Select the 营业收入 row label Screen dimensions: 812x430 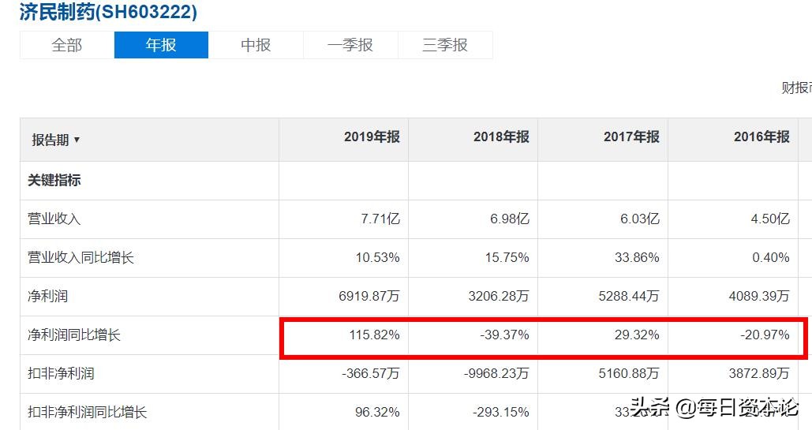54,219
